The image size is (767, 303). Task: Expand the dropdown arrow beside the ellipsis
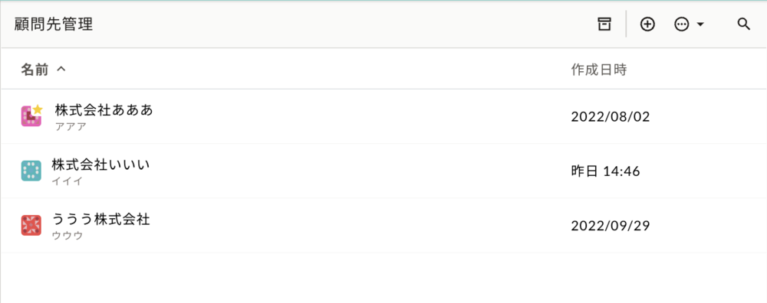[700, 24]
